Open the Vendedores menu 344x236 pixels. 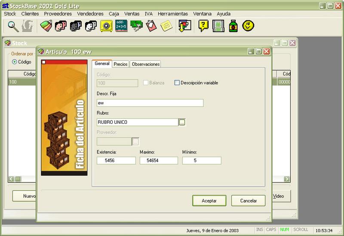pos(90,14)
